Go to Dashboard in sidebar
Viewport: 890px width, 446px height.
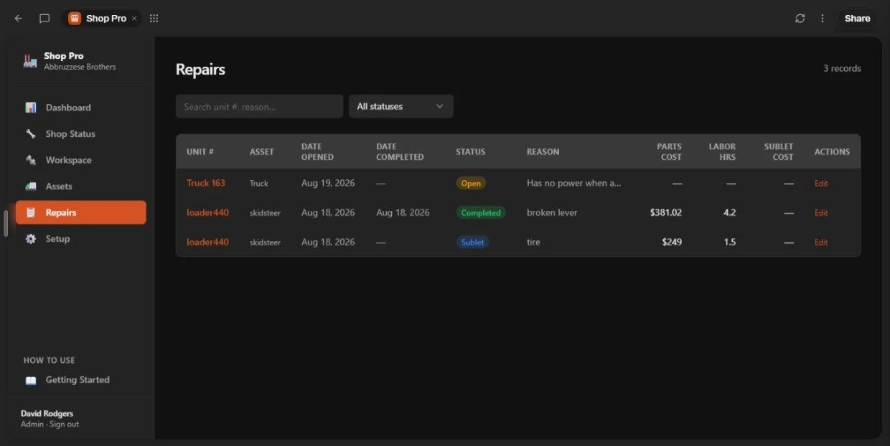coord(81,108)
